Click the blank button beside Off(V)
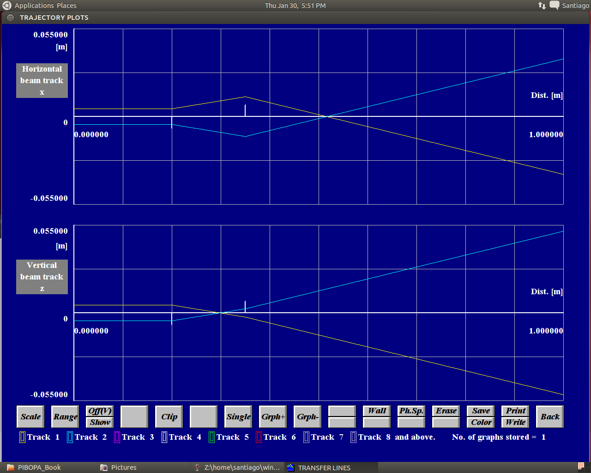Screen dimensions: 591x473 pyautogui.click(x=134, y=417)
